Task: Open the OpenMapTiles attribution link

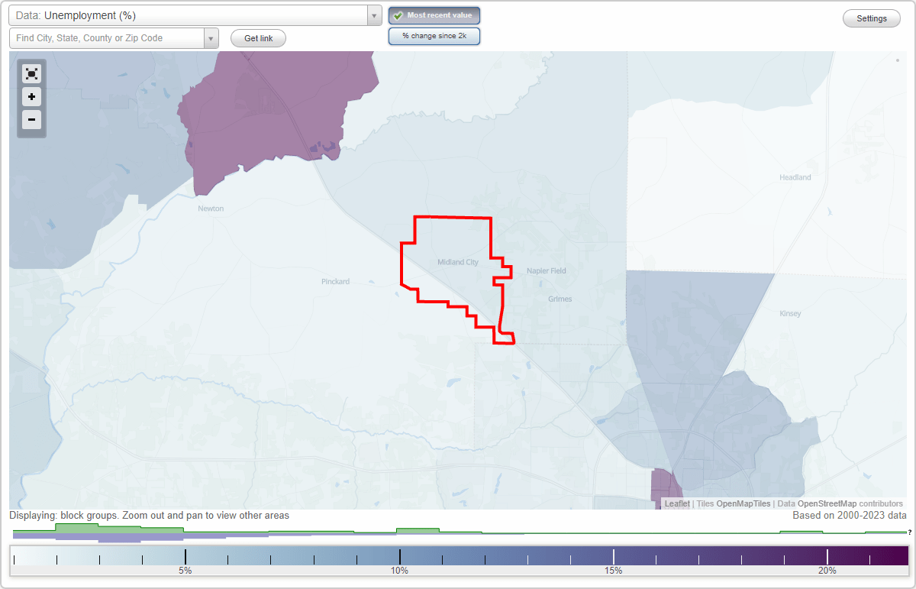Action: pos(743,503)
